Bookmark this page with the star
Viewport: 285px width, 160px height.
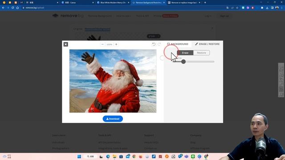pyautogui.click(x=237, y=8)
